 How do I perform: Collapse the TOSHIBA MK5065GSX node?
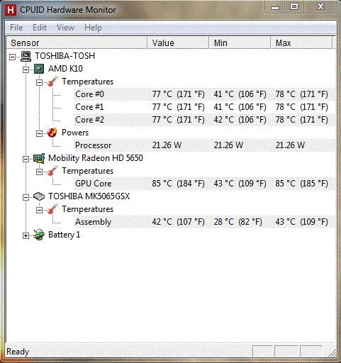pos(26,197)
